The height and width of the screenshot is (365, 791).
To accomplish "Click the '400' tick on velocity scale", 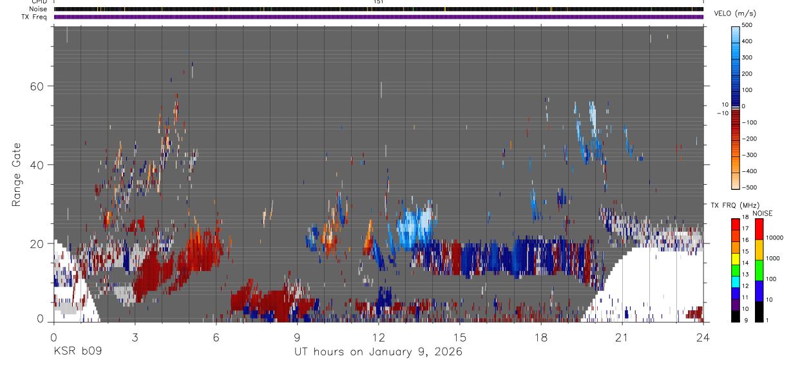I will [x=748, y=41].
